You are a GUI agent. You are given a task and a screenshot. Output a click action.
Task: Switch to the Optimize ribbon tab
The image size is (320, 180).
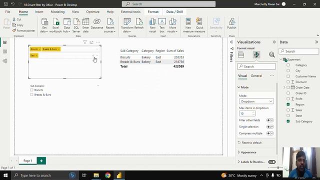tap(92, 12)
